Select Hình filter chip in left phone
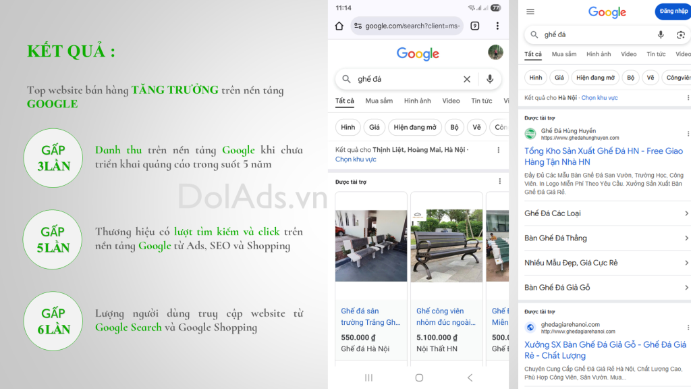This screenshot has height=389, width=691. point(348,127)
